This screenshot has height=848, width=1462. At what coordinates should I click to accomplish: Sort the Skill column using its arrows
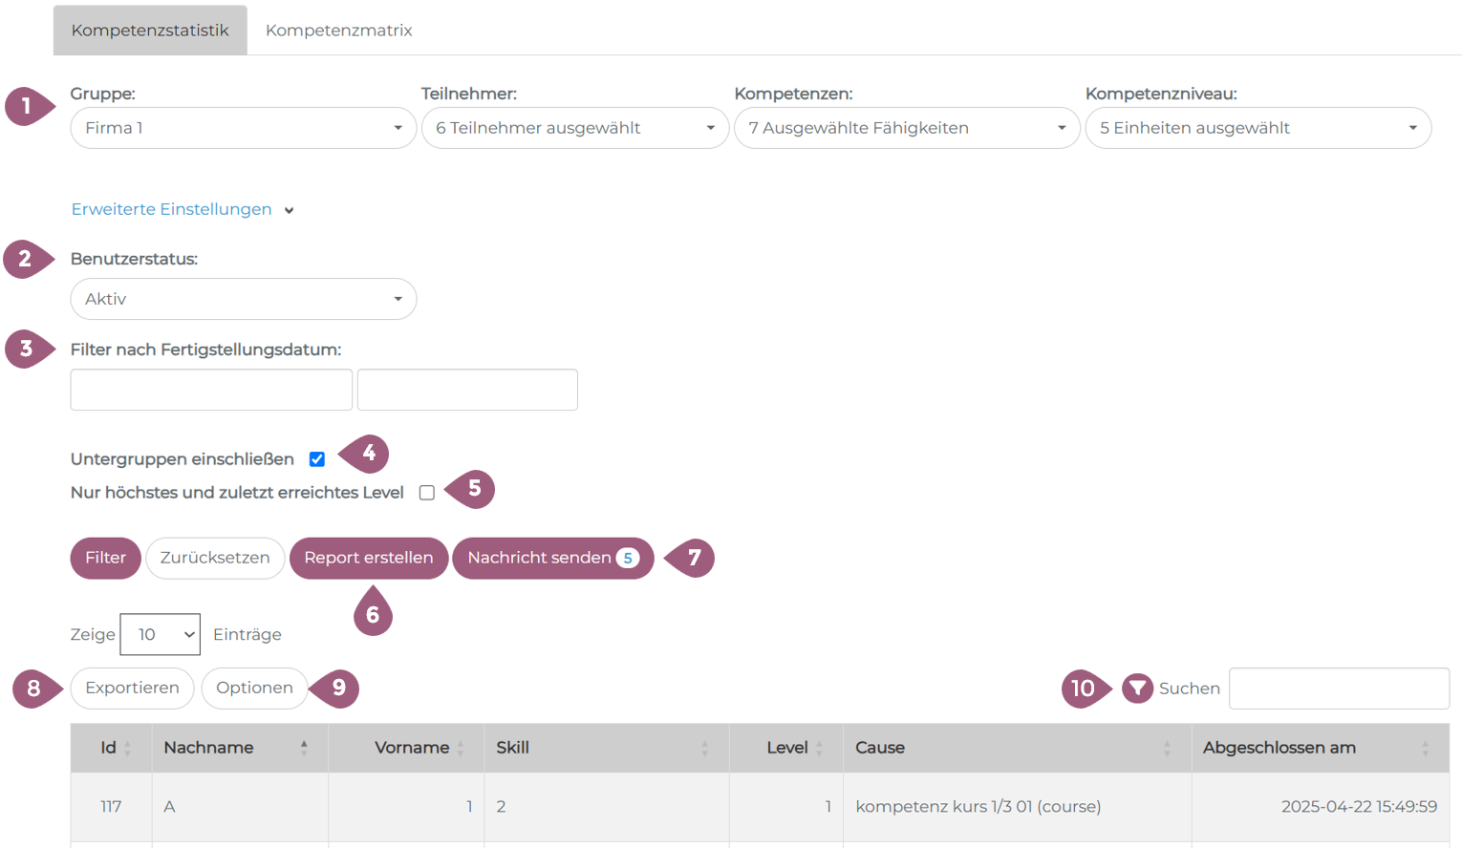[704, 749]
